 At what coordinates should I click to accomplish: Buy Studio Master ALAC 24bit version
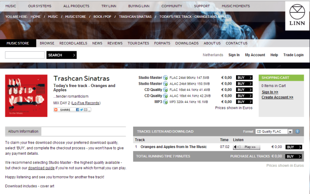pyautogui.click(x=244, y=83)
